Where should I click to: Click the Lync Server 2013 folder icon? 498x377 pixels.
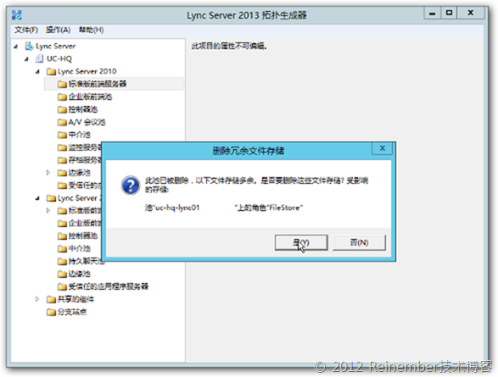point(51,198)
